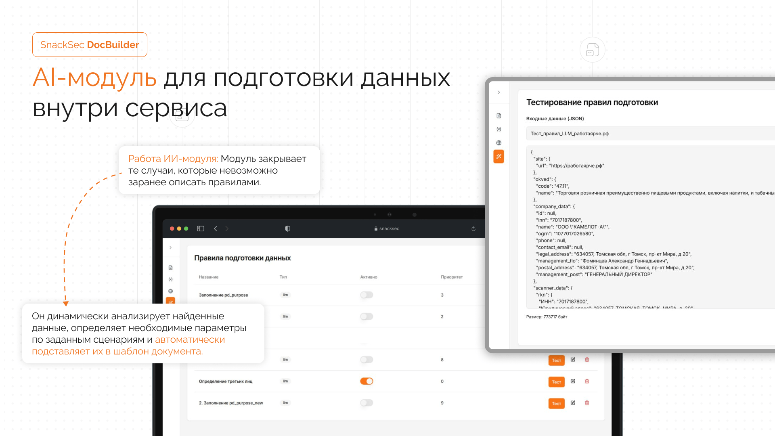Edit the 'Определение третьих лиц' rule
The width and height of the screenshot is (775, 436).
pos(573,381)
